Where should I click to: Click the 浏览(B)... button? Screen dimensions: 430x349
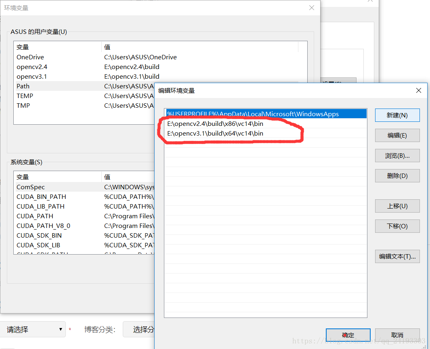tap(397, 156)
